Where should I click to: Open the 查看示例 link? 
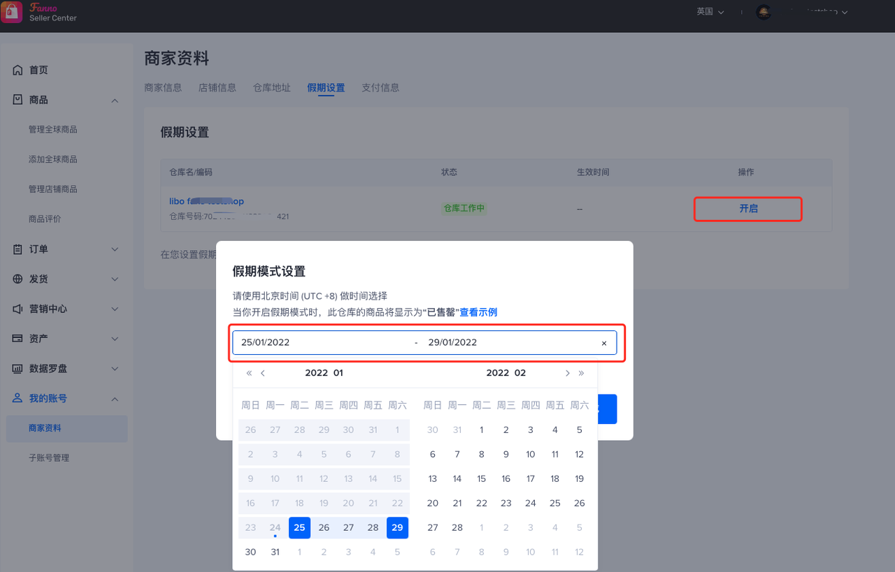478,312
